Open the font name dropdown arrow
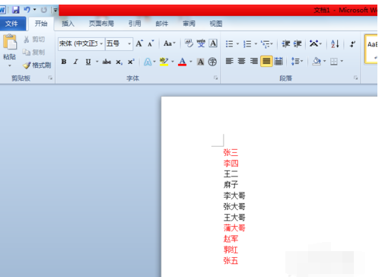The height and width of the screenshot is (277, 385). 101,43
